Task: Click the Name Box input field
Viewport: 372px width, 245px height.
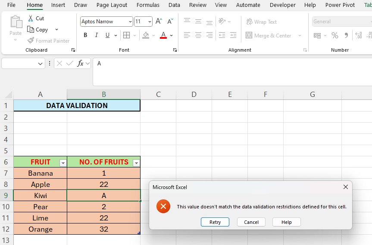Action: [19, 63]
